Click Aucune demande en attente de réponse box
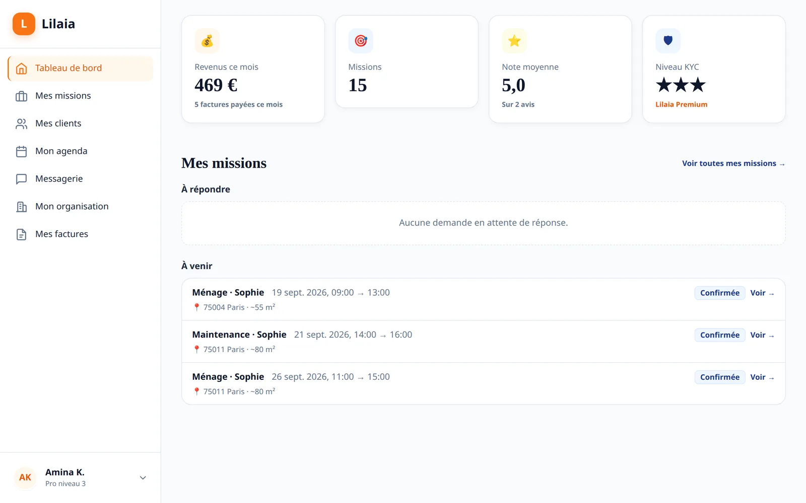 (x=483, y=223)
